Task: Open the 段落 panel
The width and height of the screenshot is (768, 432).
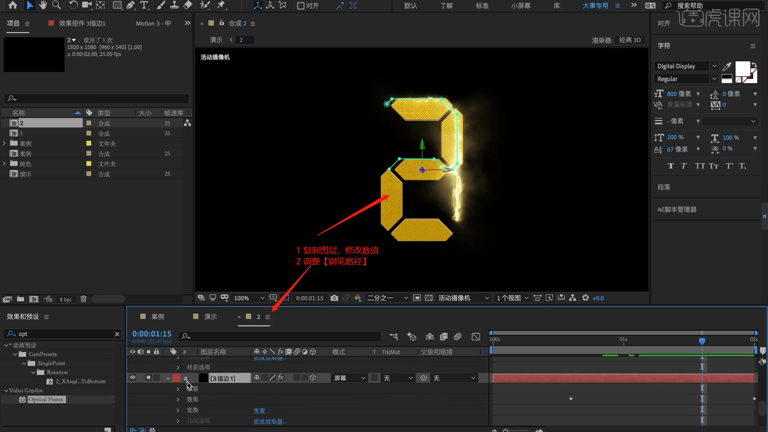Action: pos(664,187)
